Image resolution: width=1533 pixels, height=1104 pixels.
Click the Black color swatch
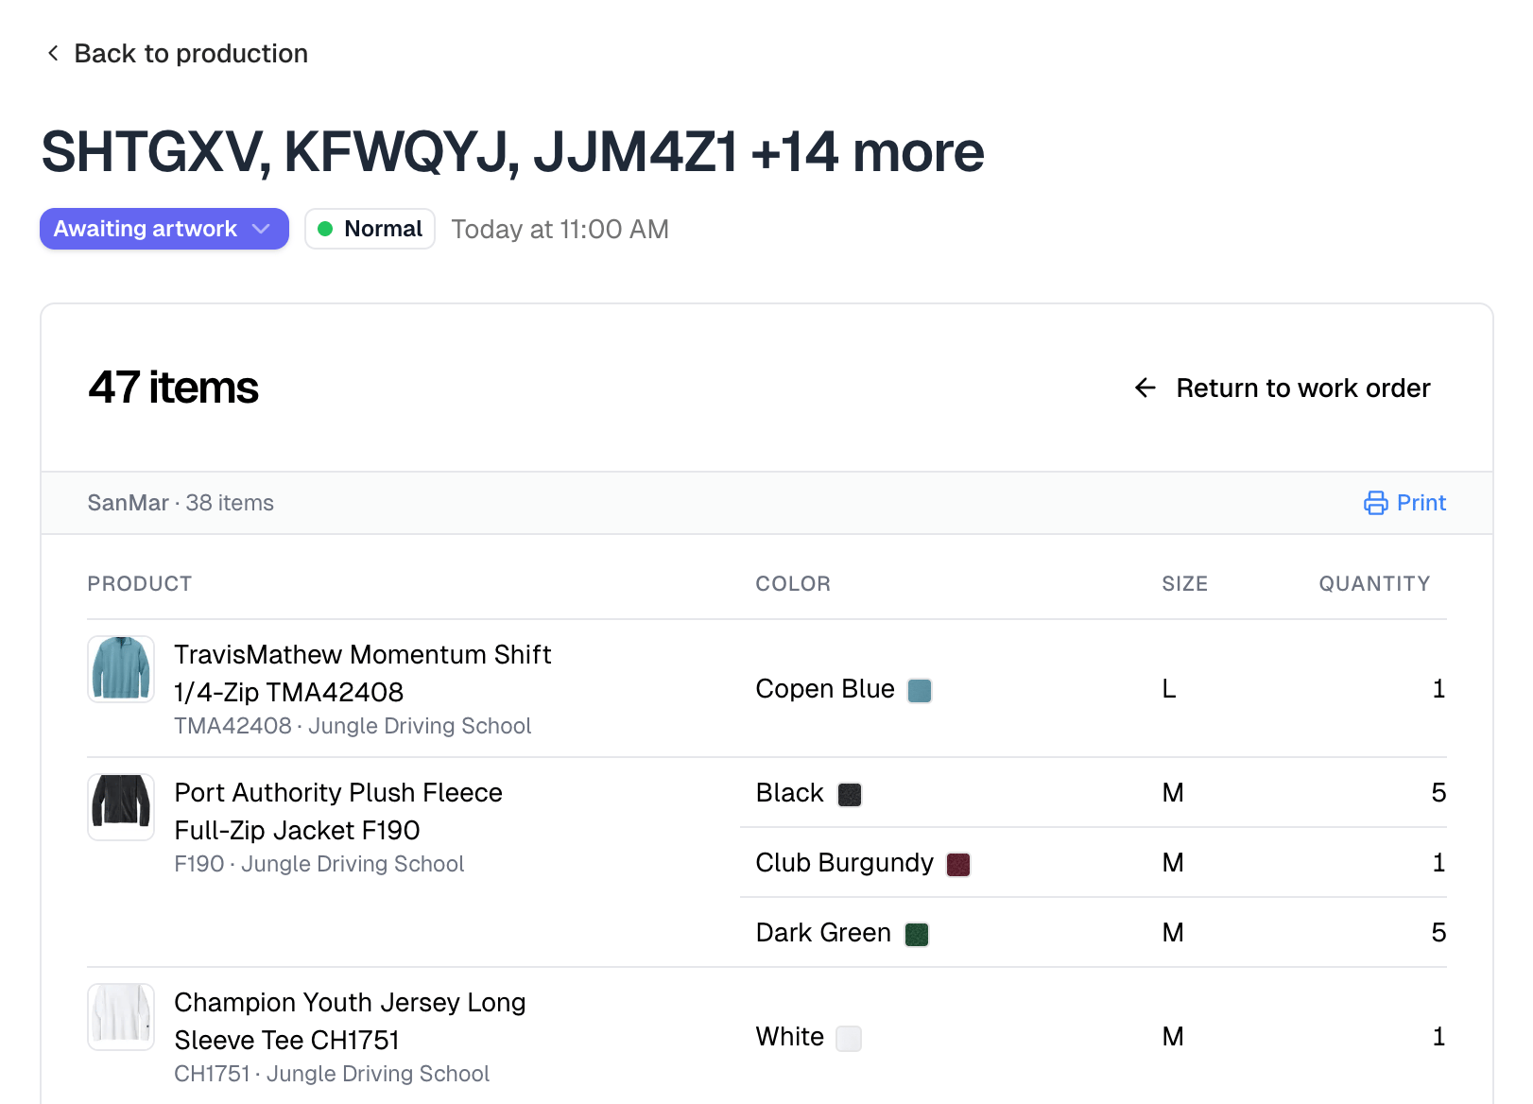tap(850, 795)
